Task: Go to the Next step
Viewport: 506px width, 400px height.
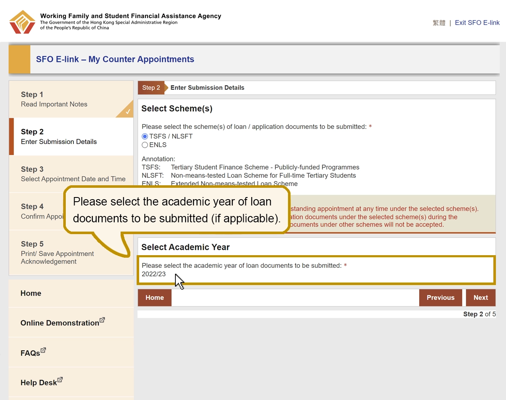Action: tap(481, 298)
